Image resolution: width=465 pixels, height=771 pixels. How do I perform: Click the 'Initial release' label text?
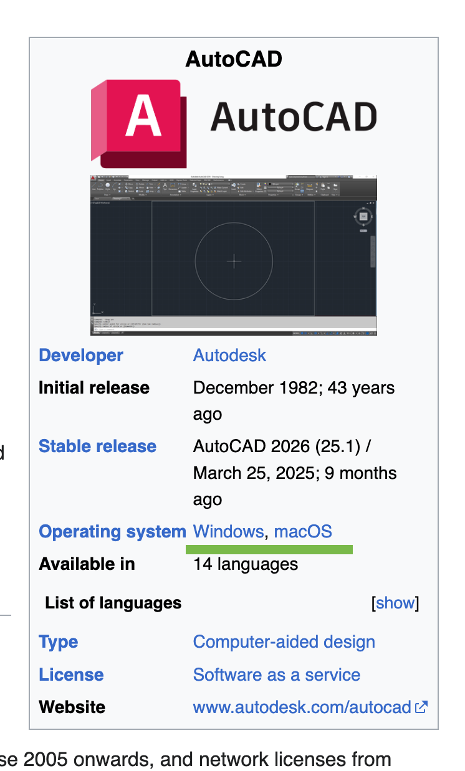pos(94,388)
